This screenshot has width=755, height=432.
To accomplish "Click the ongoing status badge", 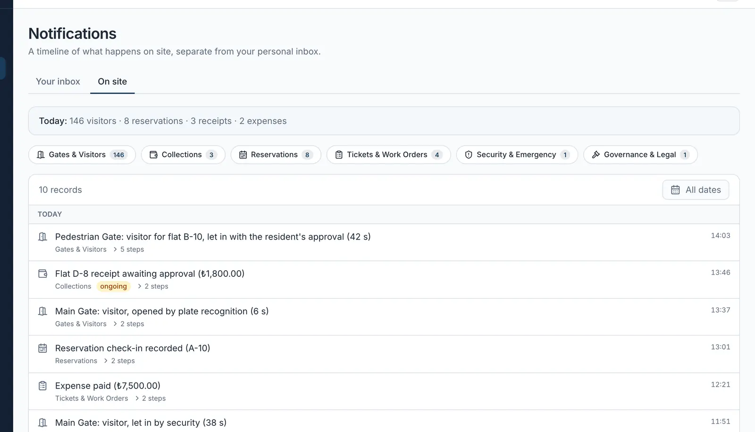I will (114, 286).
